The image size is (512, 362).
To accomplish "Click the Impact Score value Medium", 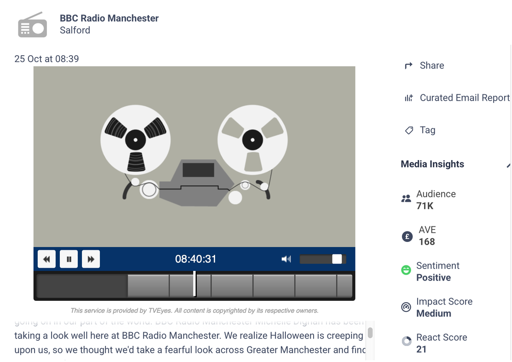I will 434,313.
